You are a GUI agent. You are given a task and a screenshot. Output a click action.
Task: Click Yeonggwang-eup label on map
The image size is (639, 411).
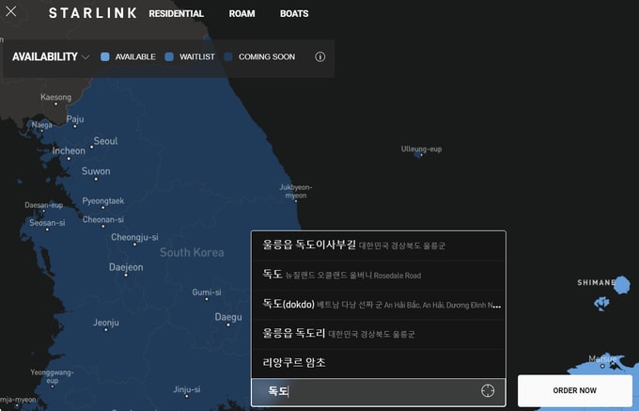tap(53, 376)
